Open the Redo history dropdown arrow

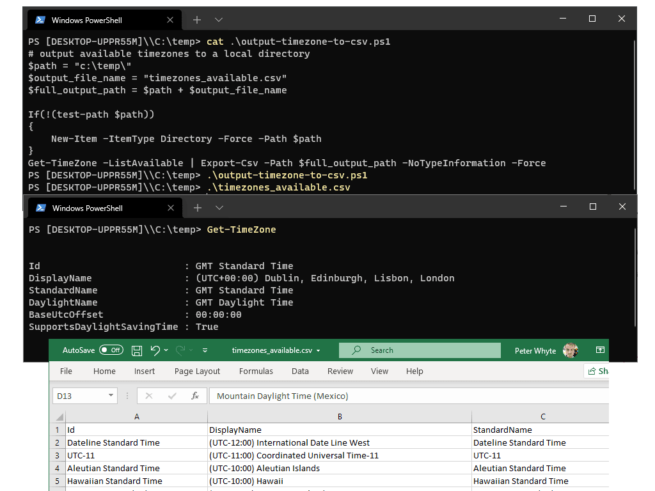click(191, 350)
